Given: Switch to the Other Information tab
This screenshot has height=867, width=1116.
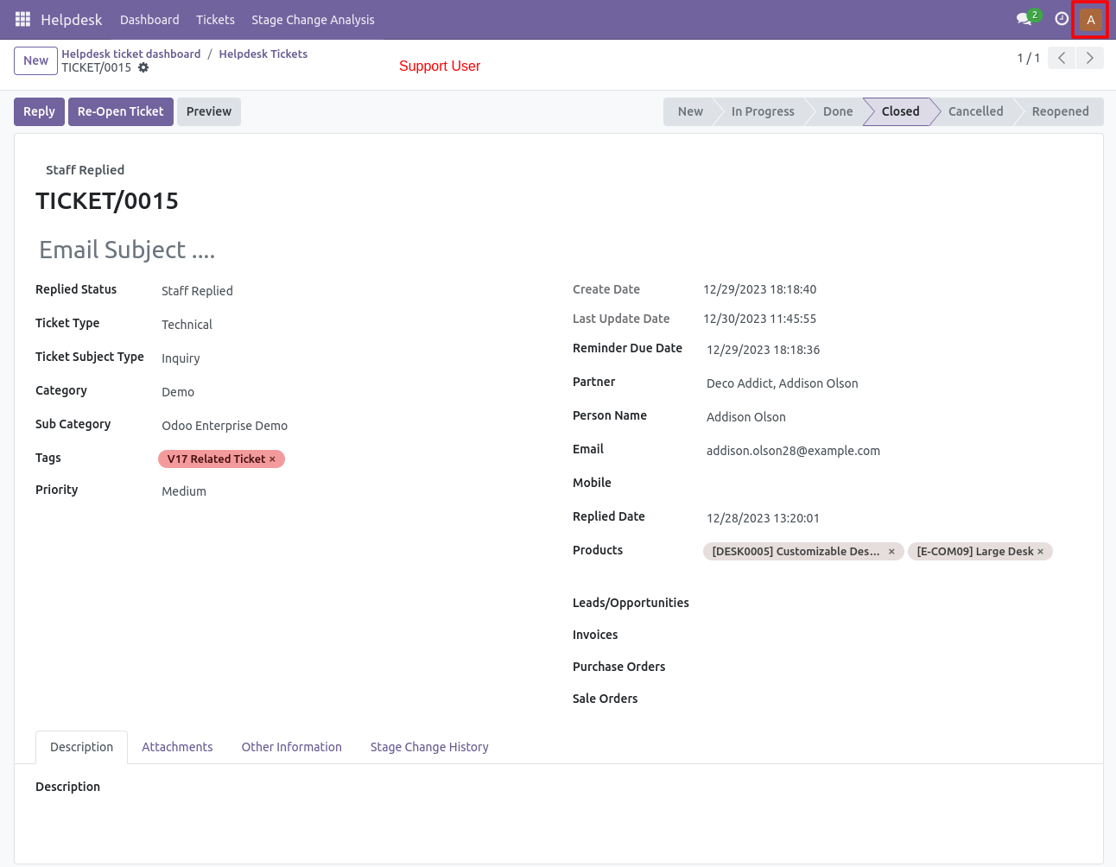Looking at the screenshot, I should [x=291, y=747].
